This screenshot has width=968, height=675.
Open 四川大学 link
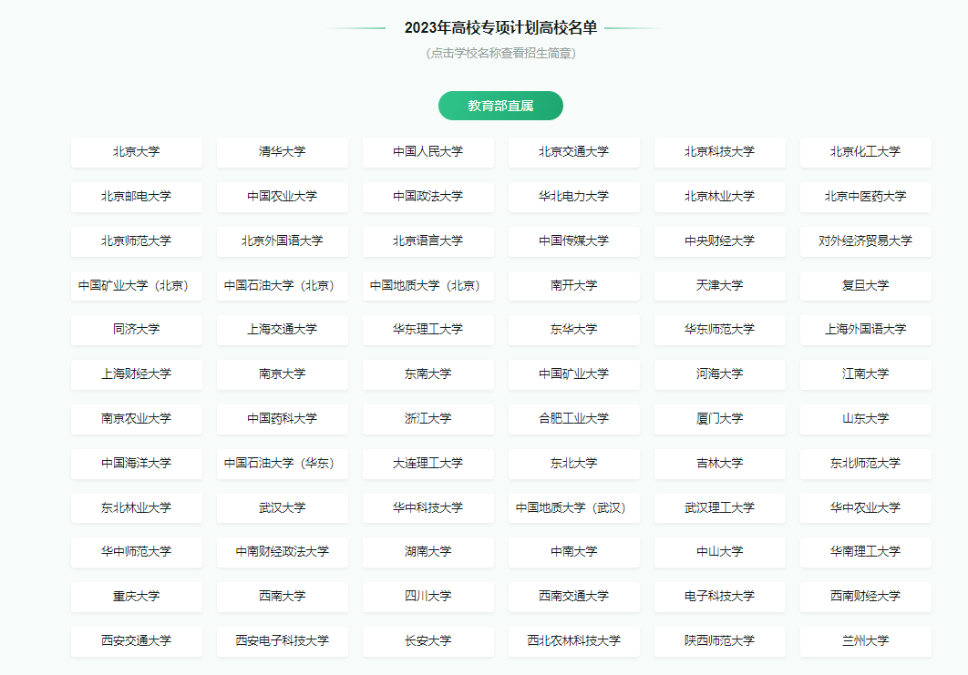click(x=427, y=597)
